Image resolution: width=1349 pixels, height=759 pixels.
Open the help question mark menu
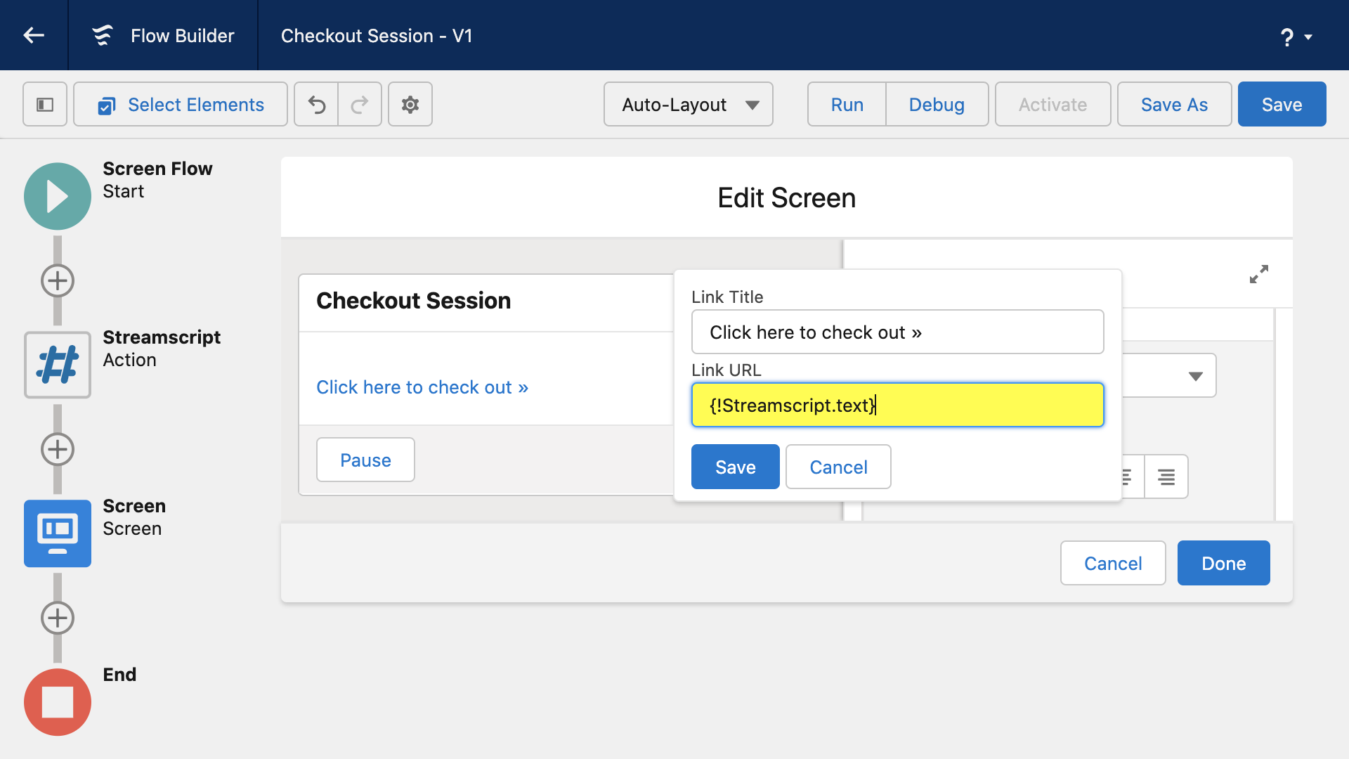[1295, 37]
